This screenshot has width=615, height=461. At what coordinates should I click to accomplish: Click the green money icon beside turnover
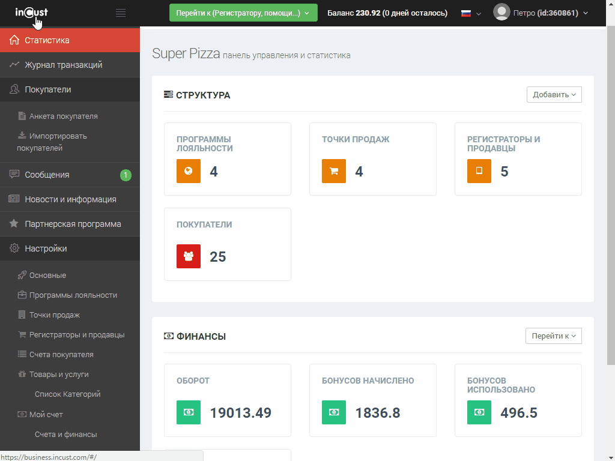click(188, 412)
